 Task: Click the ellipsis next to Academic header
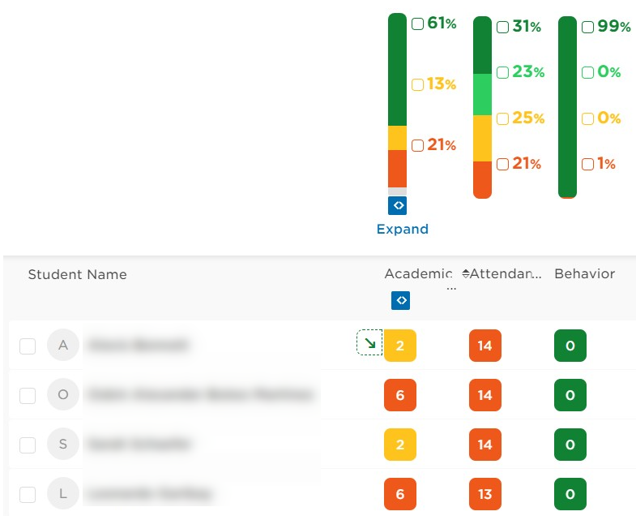point(451,288)
